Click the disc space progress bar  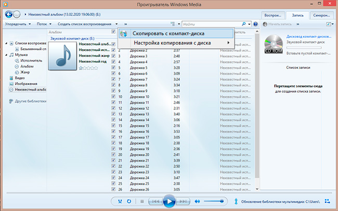click(304, 48)
